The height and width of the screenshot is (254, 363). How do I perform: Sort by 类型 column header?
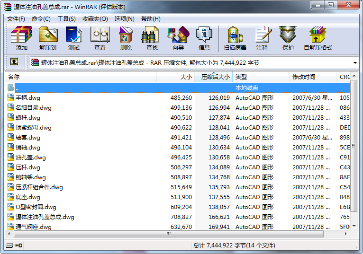pyautogui.click(x=261, y=77)
